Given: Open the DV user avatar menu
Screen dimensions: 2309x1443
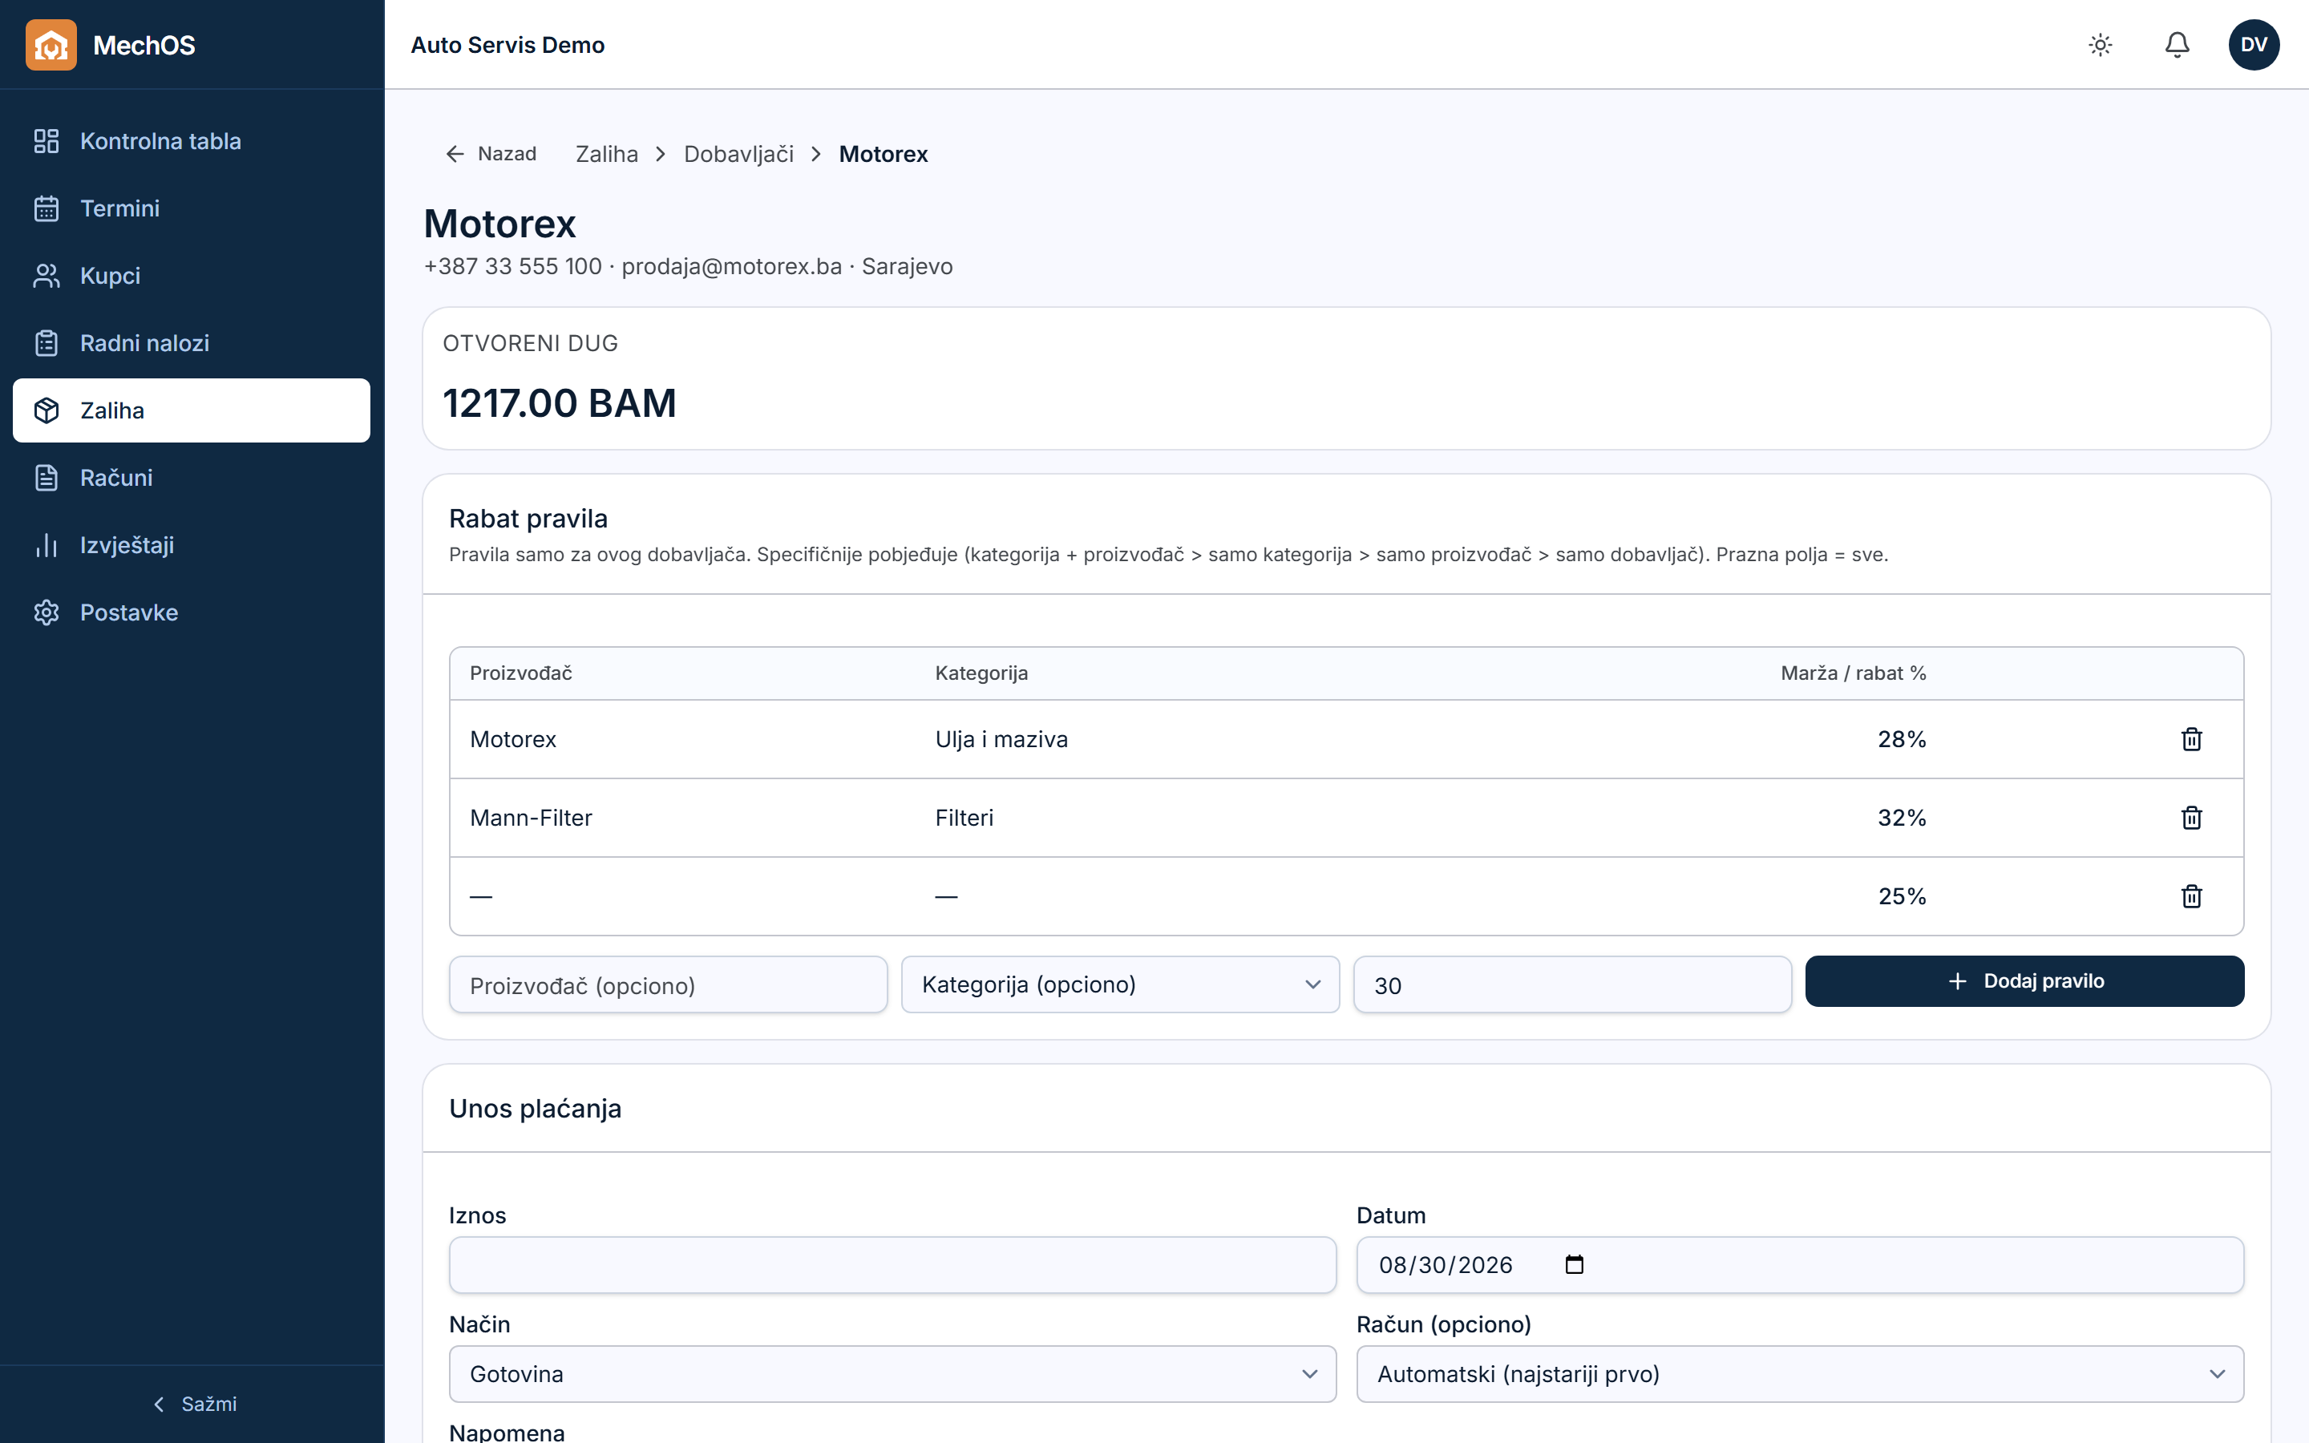Looking at the screenshot, I should click(x=2254, y=45).
